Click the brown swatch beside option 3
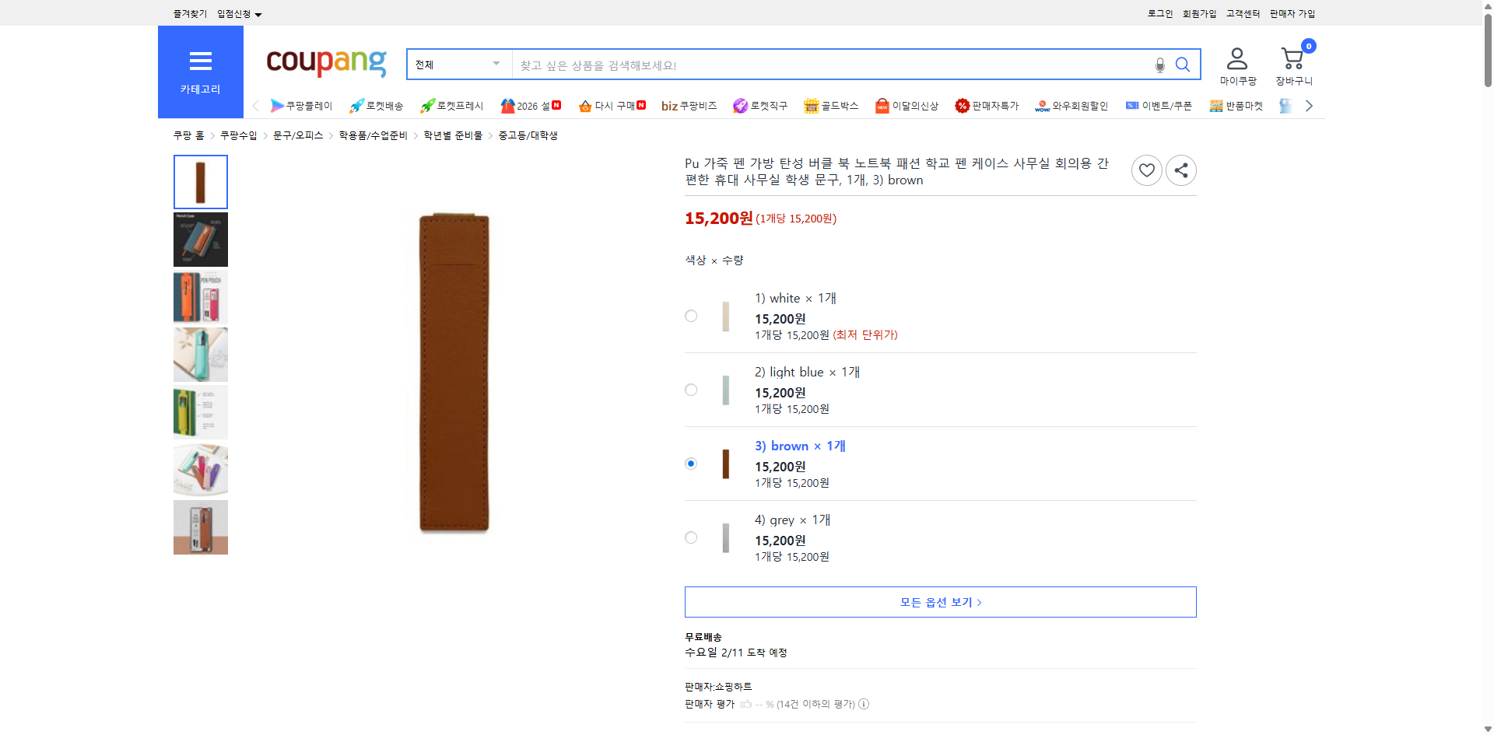1494x735 pixels. tap(725, 464)
